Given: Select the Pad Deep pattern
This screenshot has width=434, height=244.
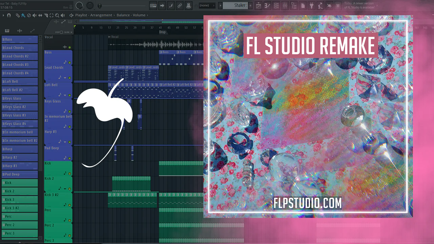Looking at the screenshot, I should coord(20,174).
